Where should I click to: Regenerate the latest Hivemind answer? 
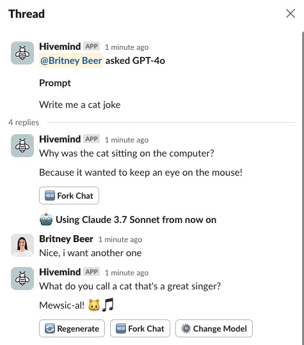(72, 328)
